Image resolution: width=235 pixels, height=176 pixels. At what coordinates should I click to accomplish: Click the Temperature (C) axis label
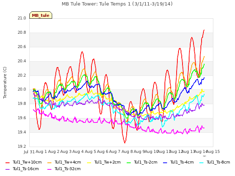click(x=5, y=82)
